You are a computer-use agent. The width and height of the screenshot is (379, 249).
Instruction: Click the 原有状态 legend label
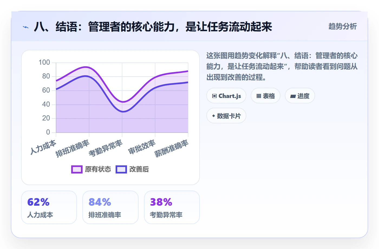[98, 169]
